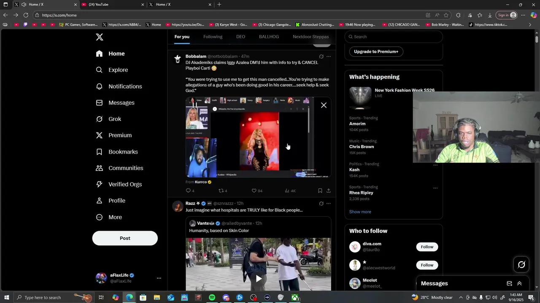Open Messages from the sidebar
This screenshot has width=540, height=303.
pos(115,103)
